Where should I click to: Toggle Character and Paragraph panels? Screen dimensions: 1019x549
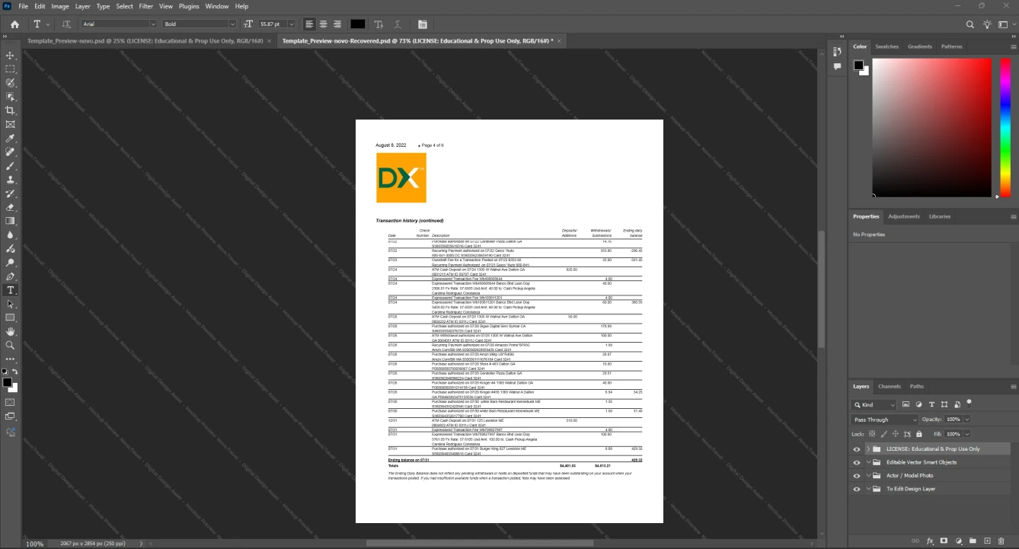(x=423, y=24)
